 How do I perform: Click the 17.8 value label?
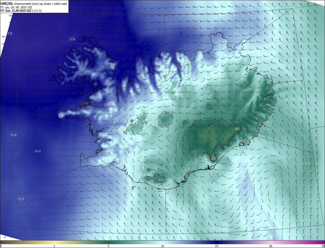(9, 33)
